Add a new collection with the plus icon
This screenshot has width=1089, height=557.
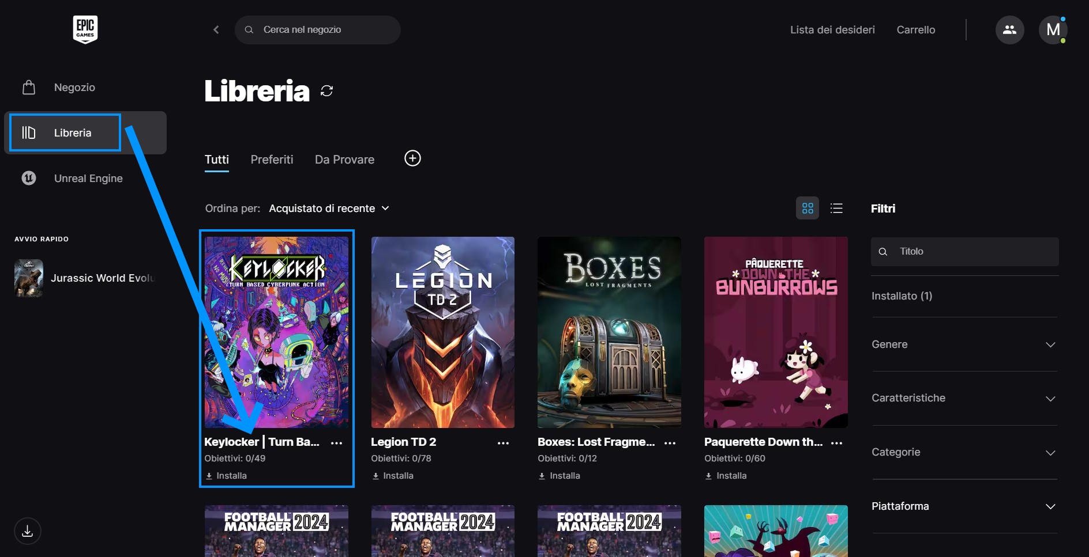tap(412, 158)
